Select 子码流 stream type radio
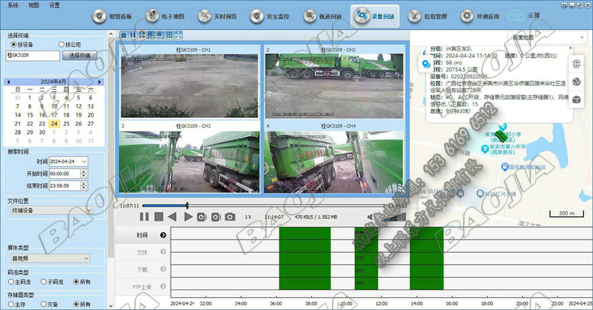Screen dimensions: 593x310 pos(42,282)
